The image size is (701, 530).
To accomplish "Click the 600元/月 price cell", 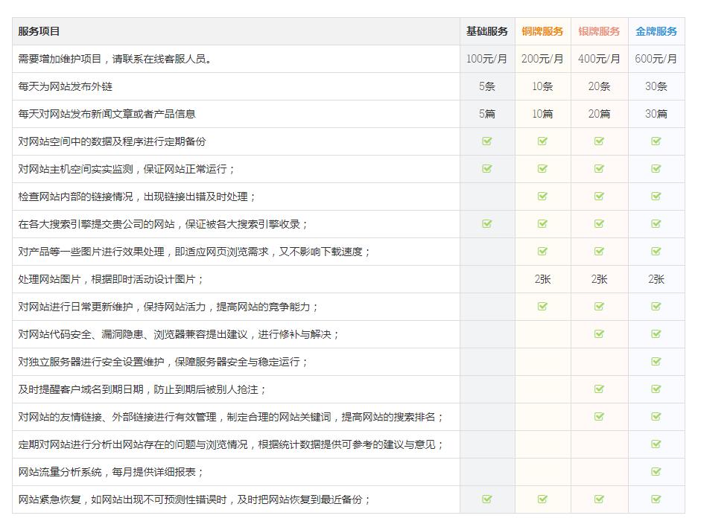I will pyautogui.click(x=656, y=59).
